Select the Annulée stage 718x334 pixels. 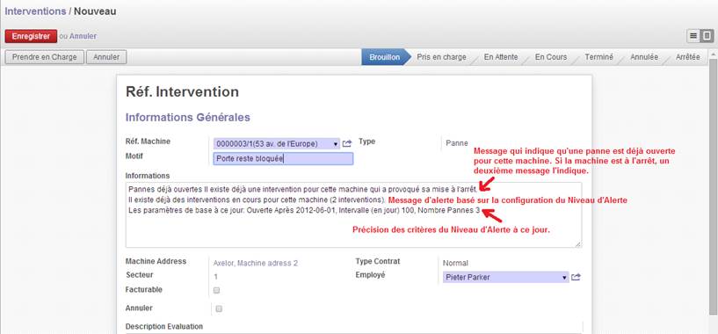coord(644,57)
